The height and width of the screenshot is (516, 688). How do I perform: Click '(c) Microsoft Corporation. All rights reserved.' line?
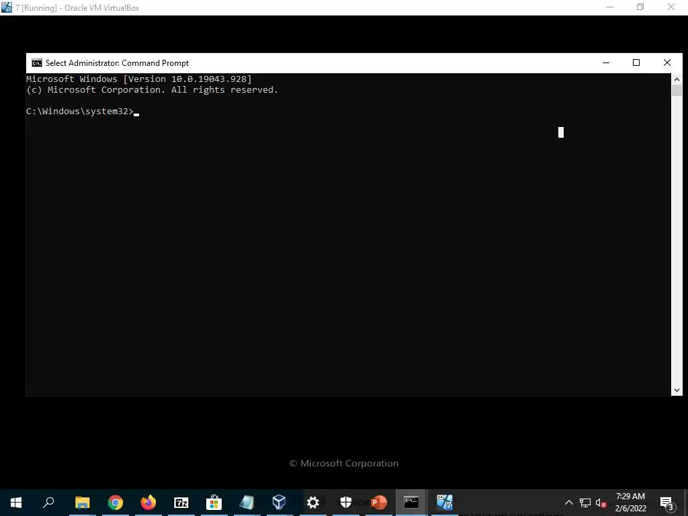[153, 90]
